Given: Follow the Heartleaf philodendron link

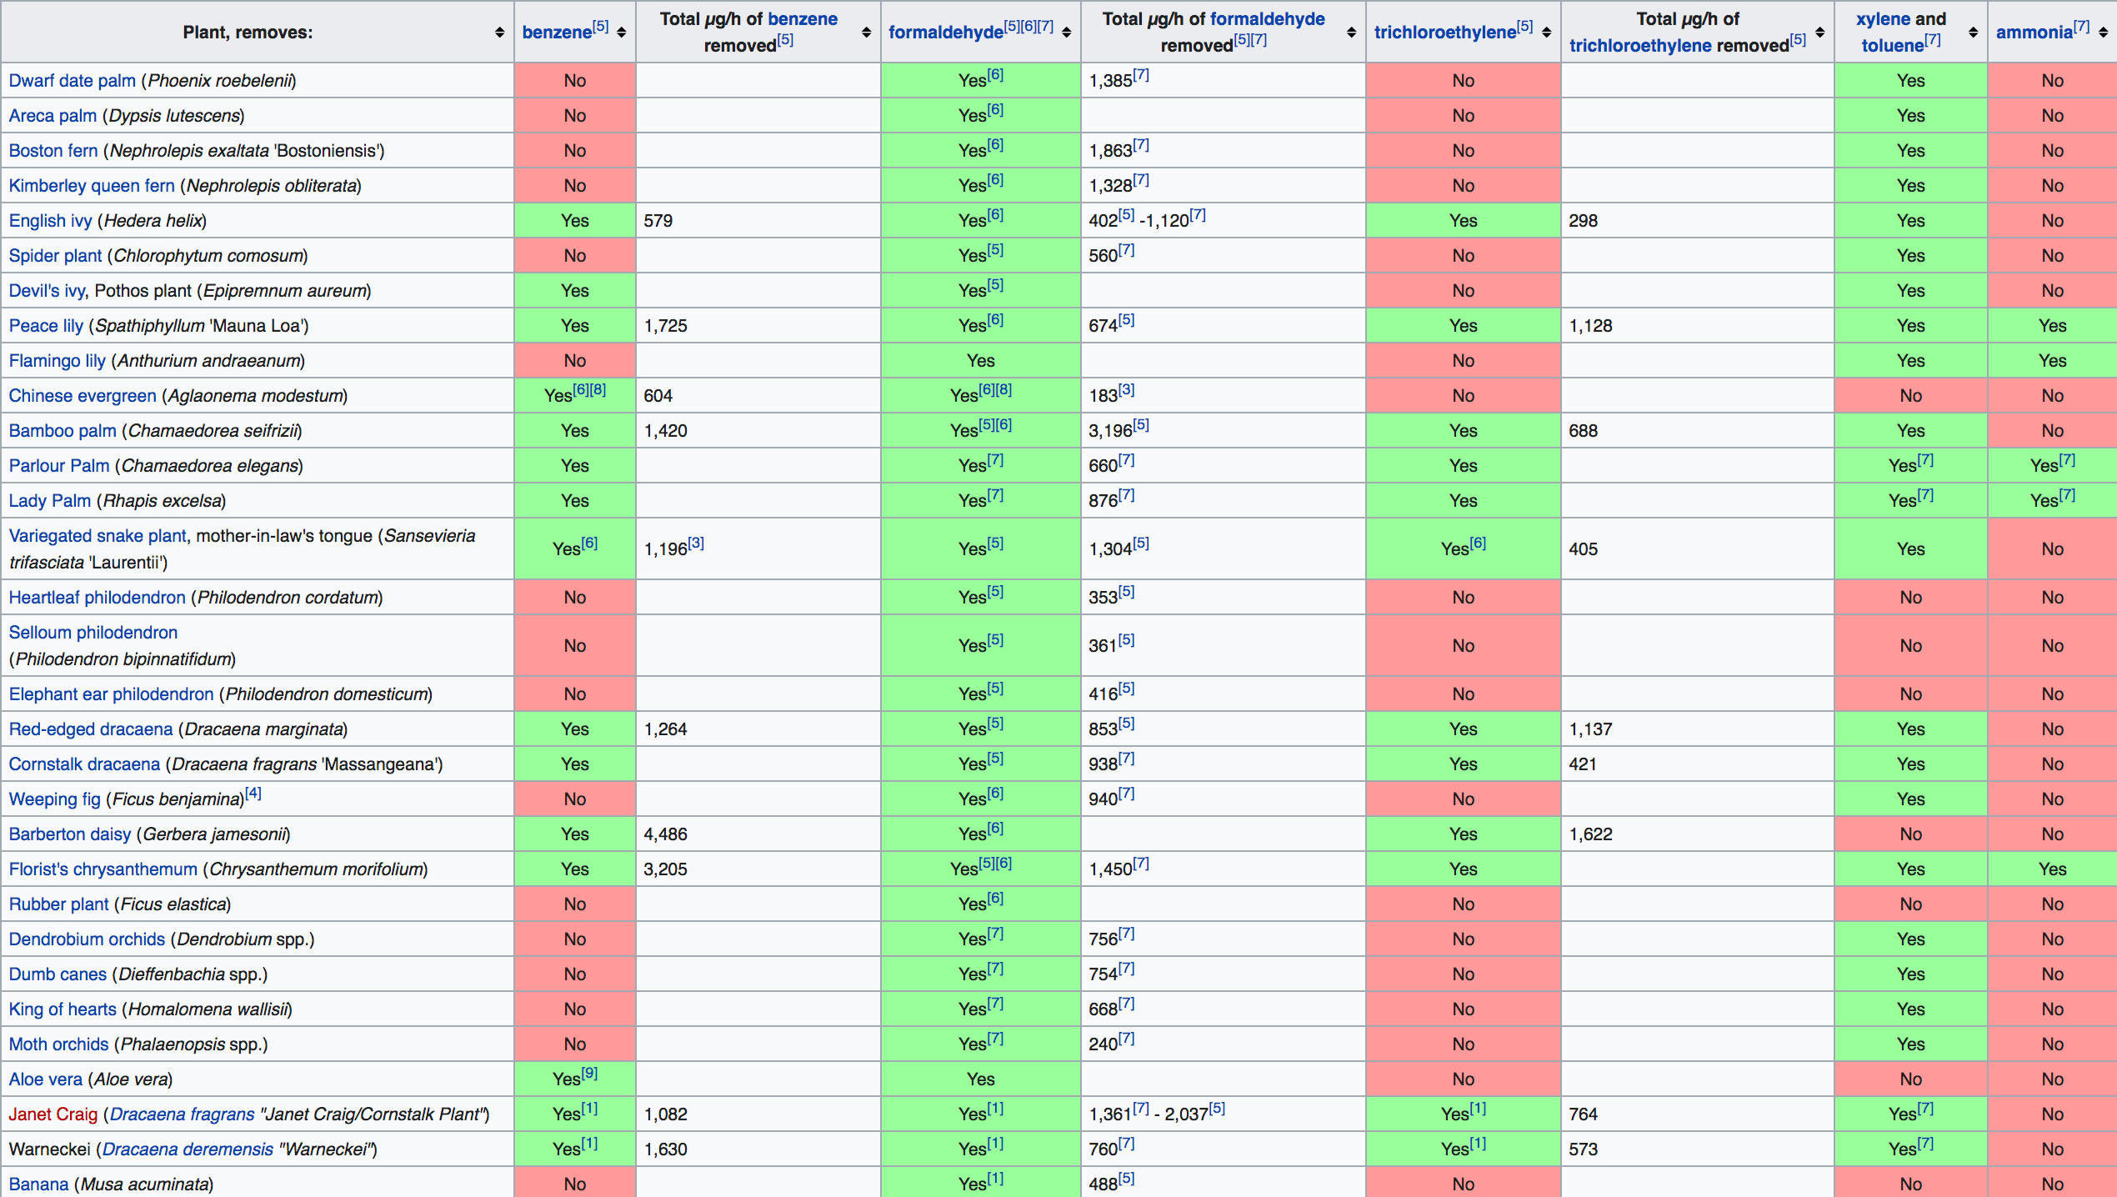Looking at the screenshot, I should click(x=98, y=598).
